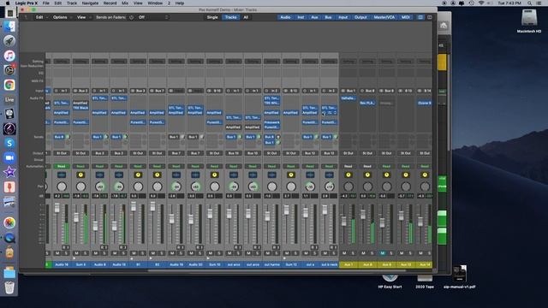Open the mixer View dropdown menu
Screen dimensions: 548x308
tap(83, 17)
